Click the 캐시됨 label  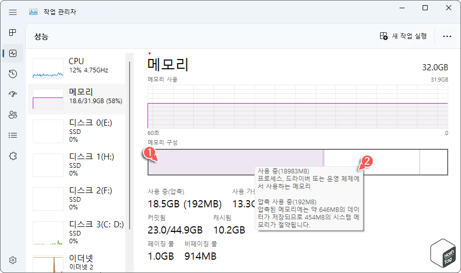point(222,218)
